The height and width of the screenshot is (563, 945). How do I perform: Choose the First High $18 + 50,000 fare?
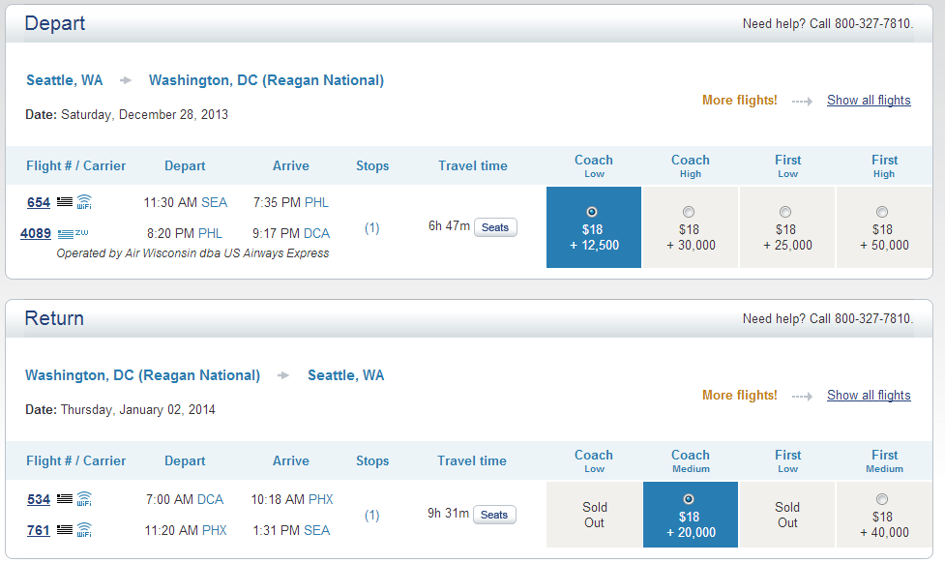[x=883, y=227]
